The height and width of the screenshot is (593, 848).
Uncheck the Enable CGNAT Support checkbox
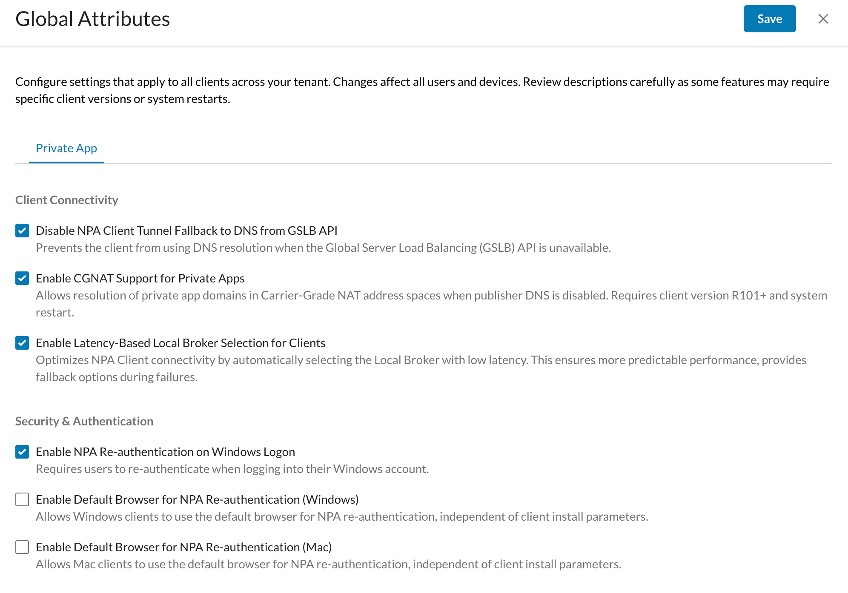[x=22, y=278]
